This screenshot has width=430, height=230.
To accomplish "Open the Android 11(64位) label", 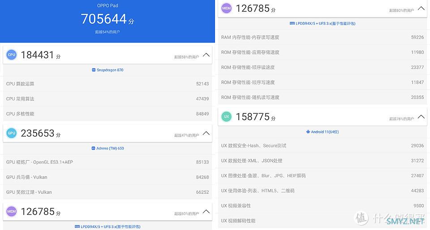I will tap(325, 132).
